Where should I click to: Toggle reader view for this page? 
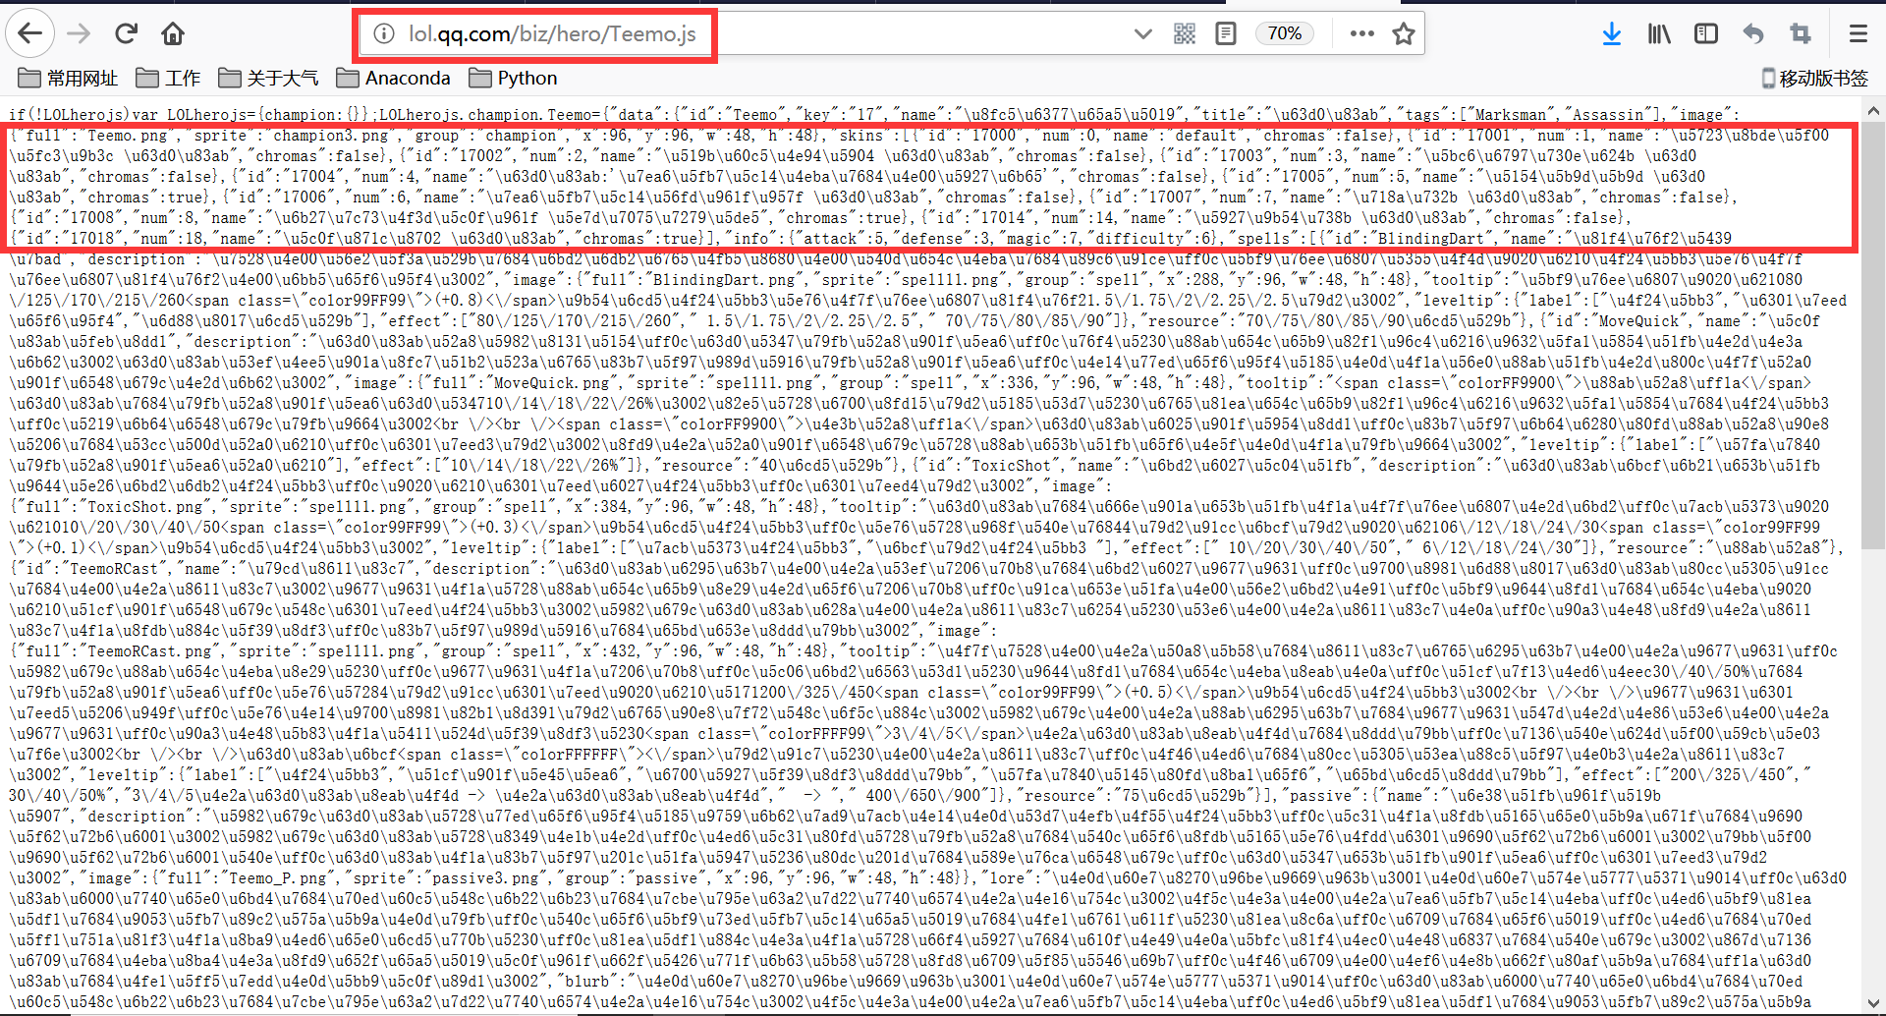click(x=1226, y=34)
